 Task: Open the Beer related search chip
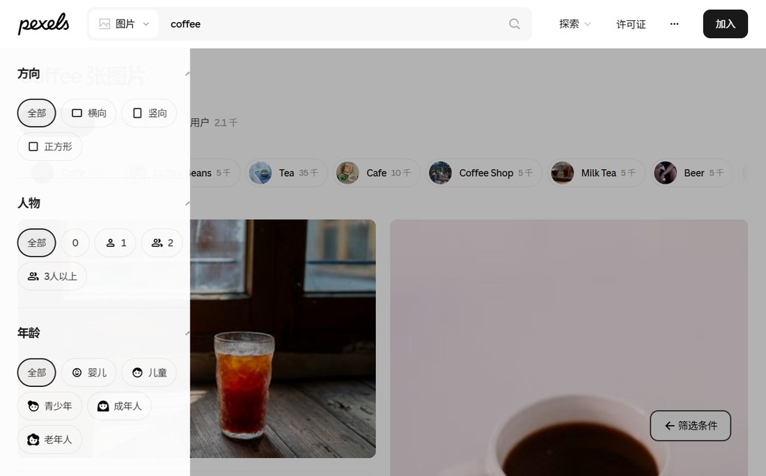coord(691,173)
